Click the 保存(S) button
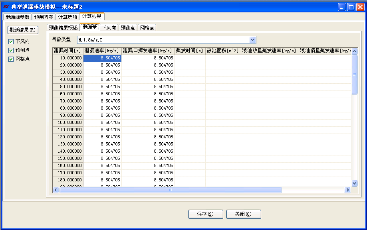 (x=206, y=214)
